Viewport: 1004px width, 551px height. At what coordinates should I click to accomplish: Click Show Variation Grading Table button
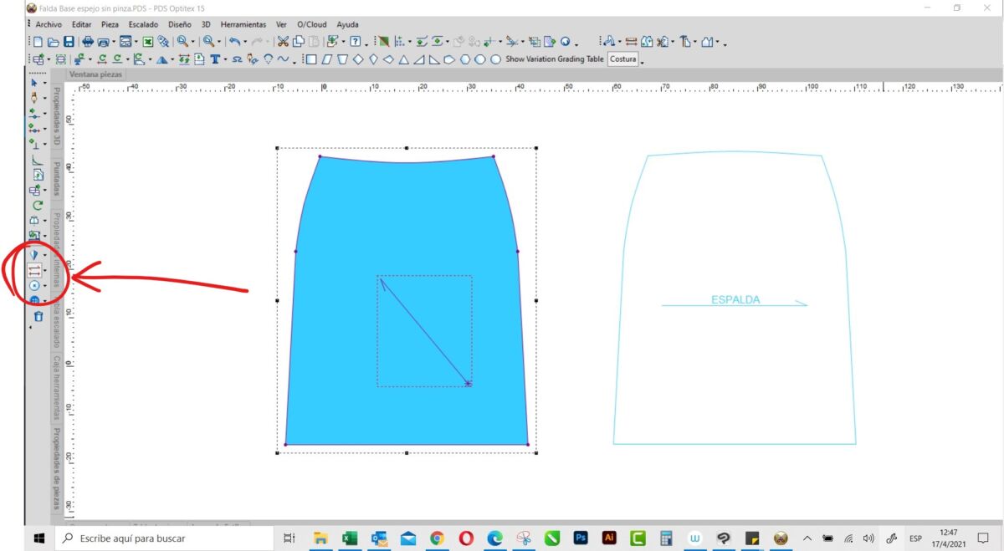[x=555, y=59]
